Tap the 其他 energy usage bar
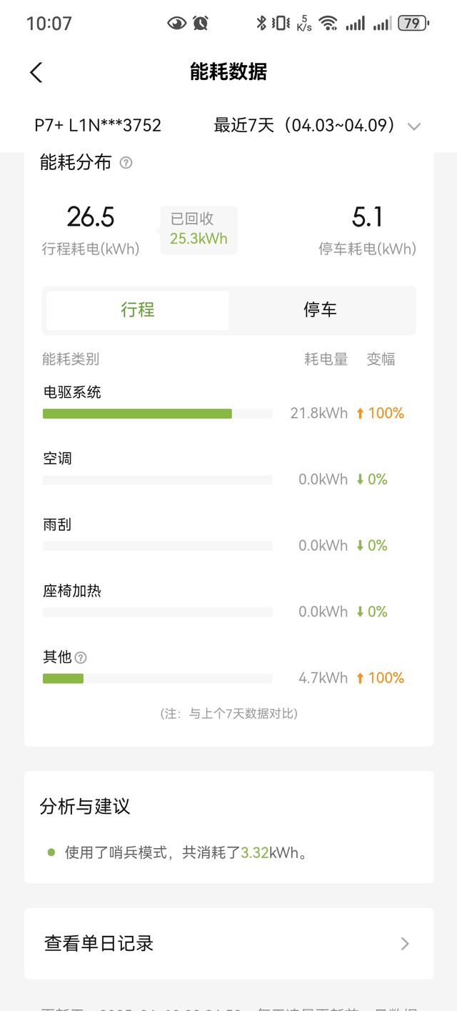Screen dimensions: 457x1011 63,678
